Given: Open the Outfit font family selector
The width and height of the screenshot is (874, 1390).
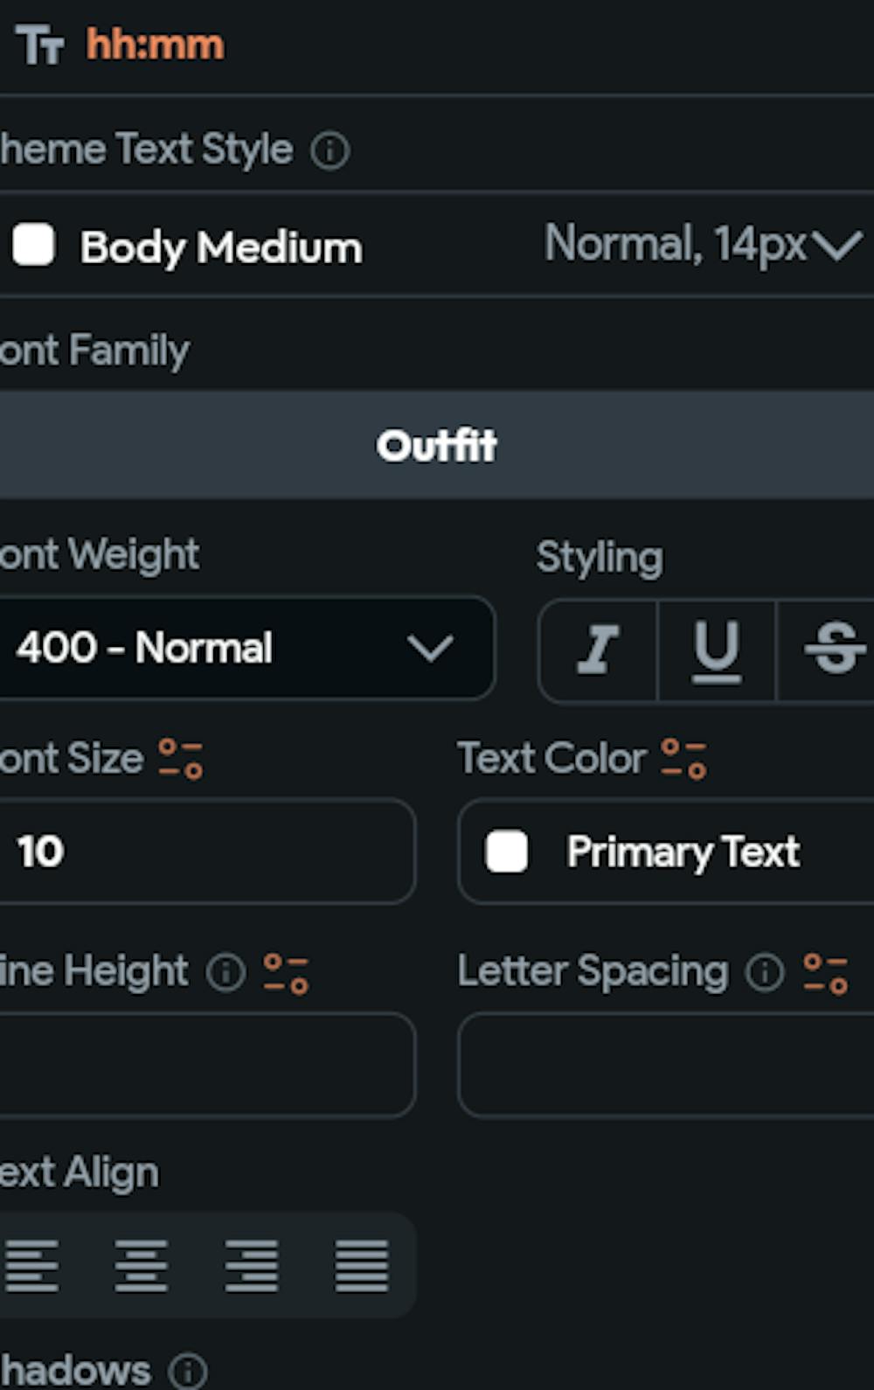Looking at the screenshot, I should click(437, 445).
